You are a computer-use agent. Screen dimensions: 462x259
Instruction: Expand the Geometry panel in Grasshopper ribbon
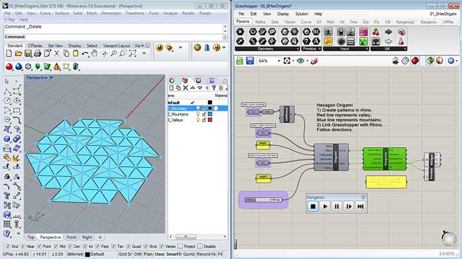(297, 49)
